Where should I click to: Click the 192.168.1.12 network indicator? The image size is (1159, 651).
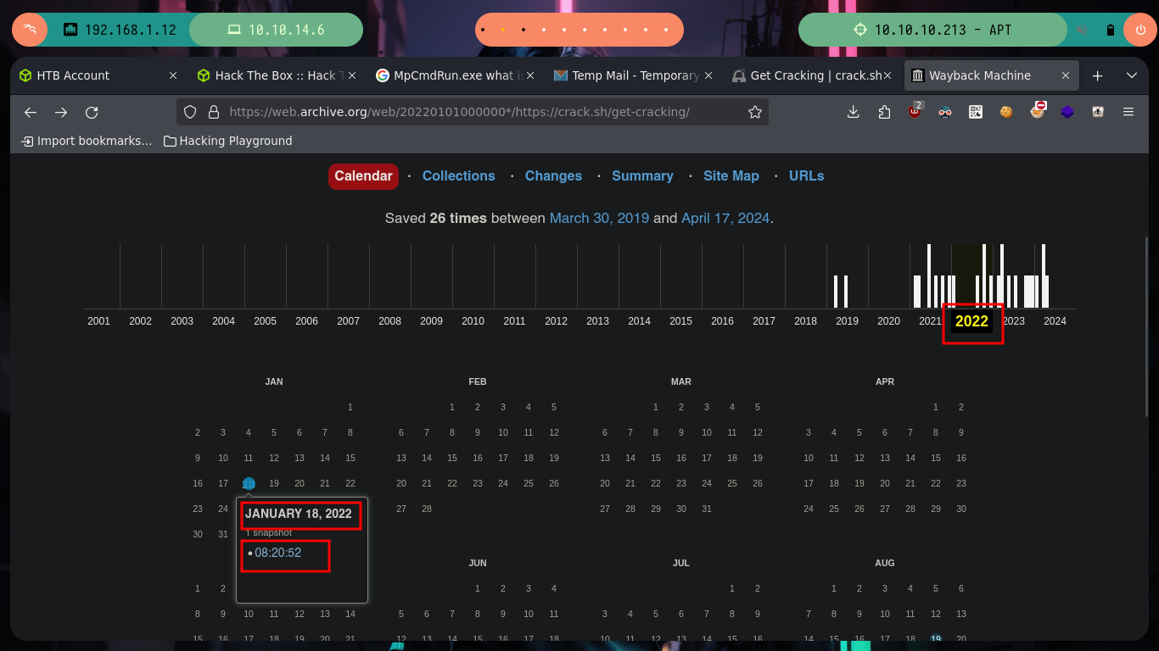pyautogui.click(x=120, y=30)
